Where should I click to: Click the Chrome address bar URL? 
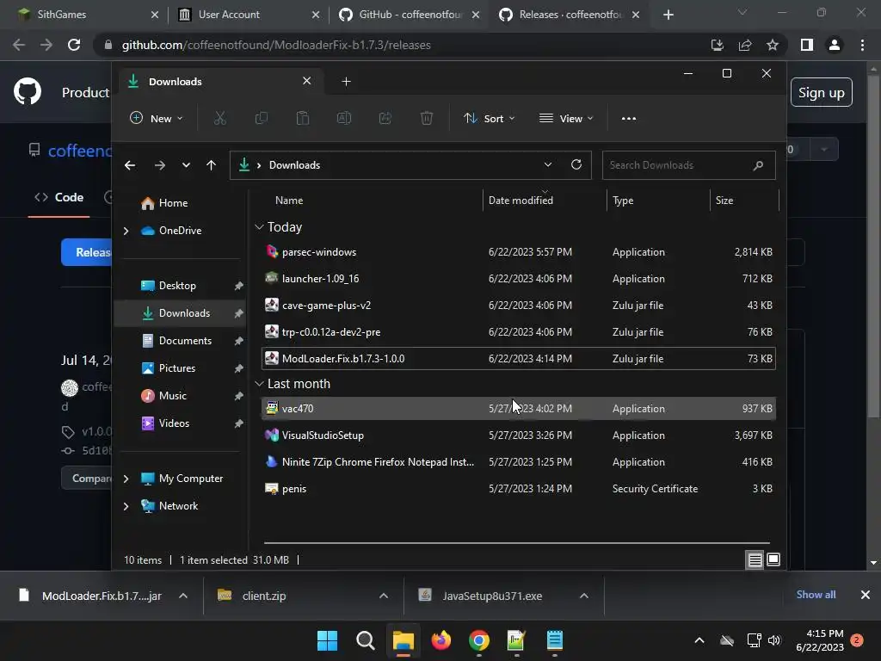click(x=276, y=45)
